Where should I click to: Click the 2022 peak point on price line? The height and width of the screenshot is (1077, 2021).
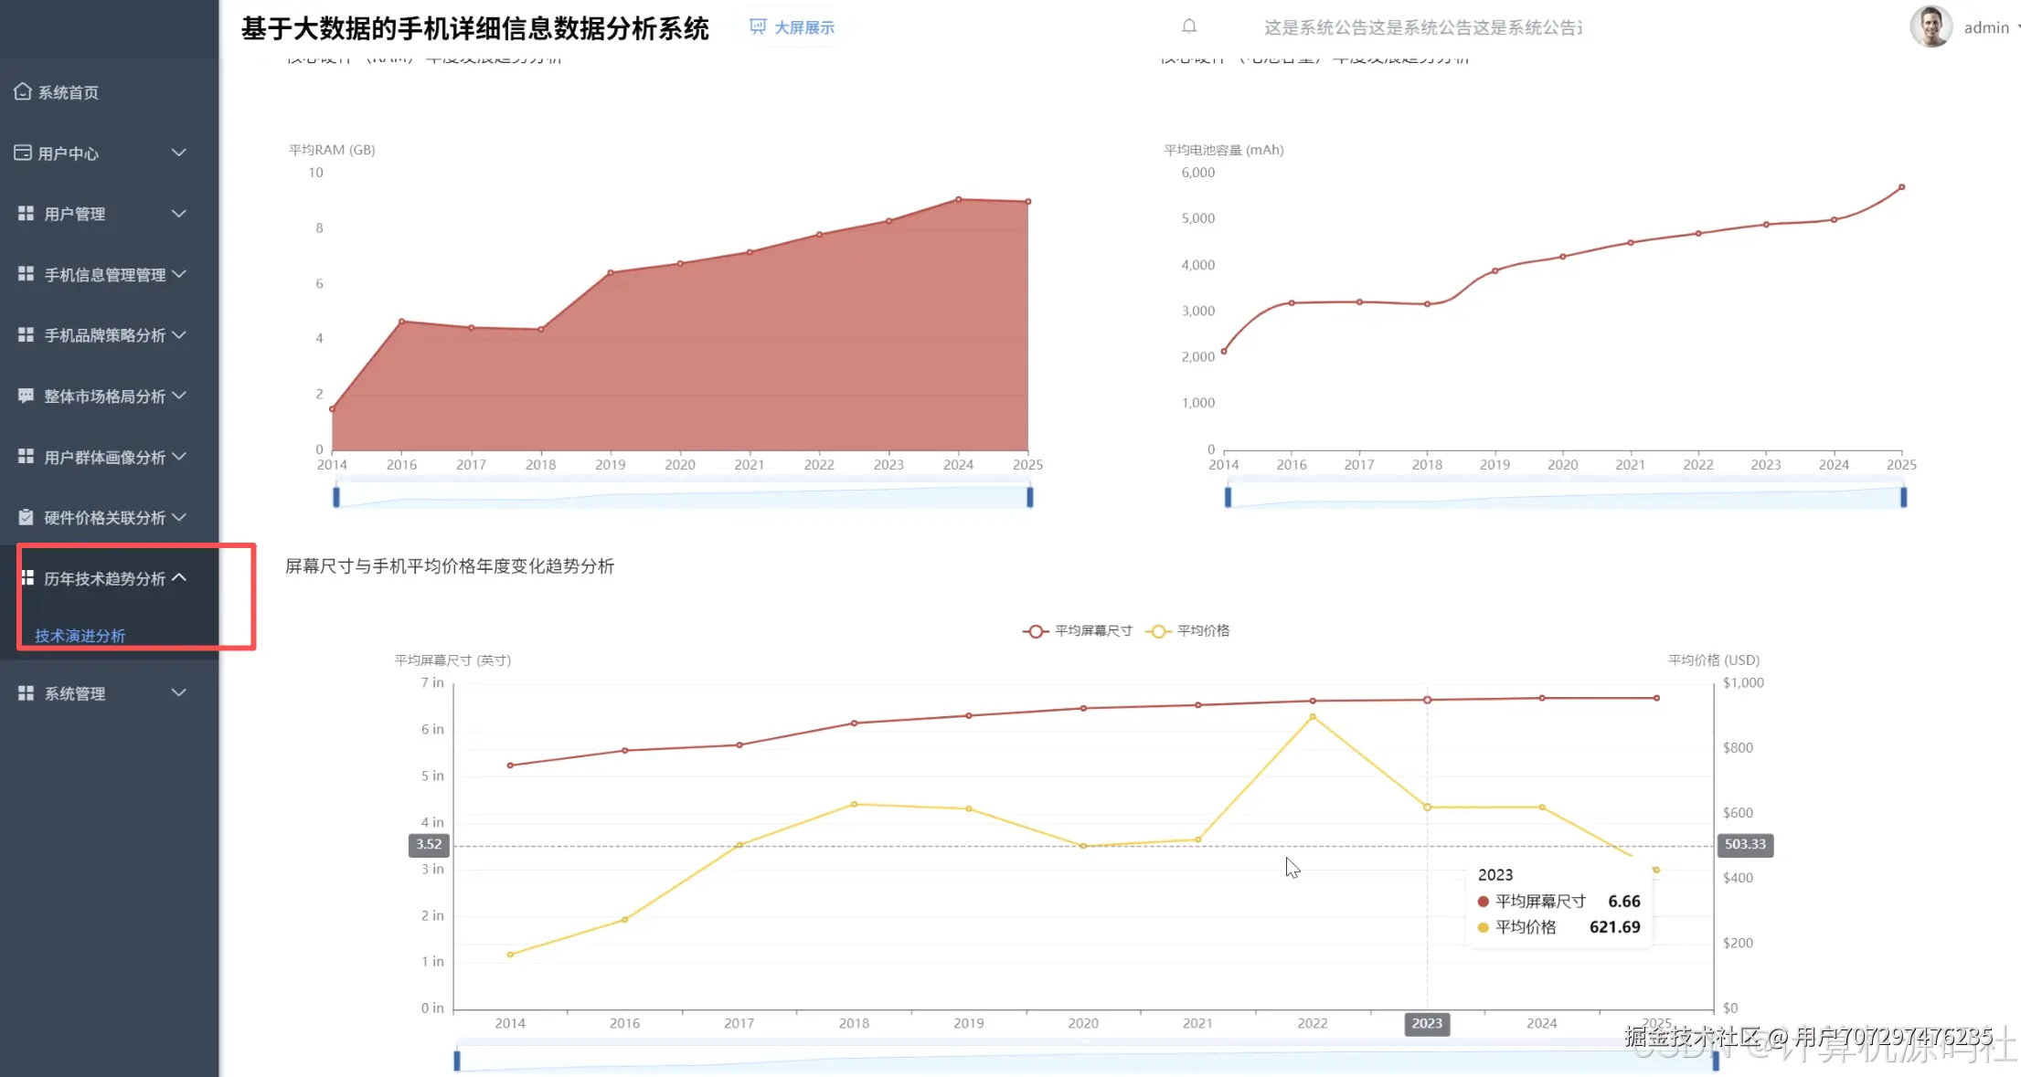[x=1313, y=717]
